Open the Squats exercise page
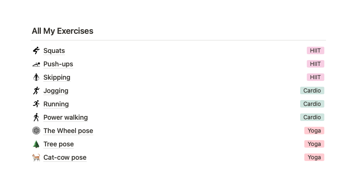Screen dimensions: 361x196 [54, 50]
